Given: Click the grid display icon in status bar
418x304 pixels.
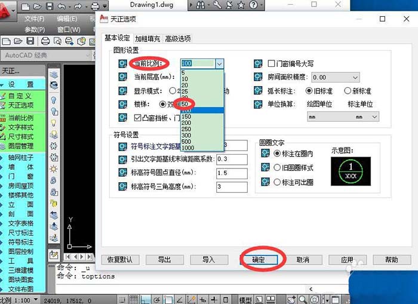Looking at the screenshot, I should 134,300.
